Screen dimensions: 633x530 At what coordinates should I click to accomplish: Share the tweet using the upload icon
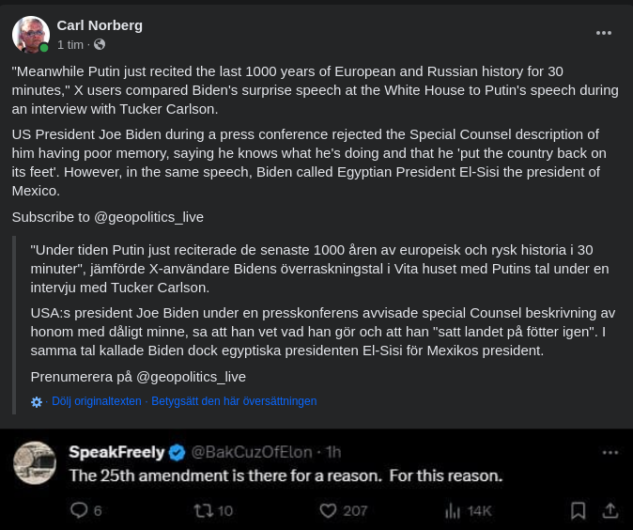tap(610, 510)
